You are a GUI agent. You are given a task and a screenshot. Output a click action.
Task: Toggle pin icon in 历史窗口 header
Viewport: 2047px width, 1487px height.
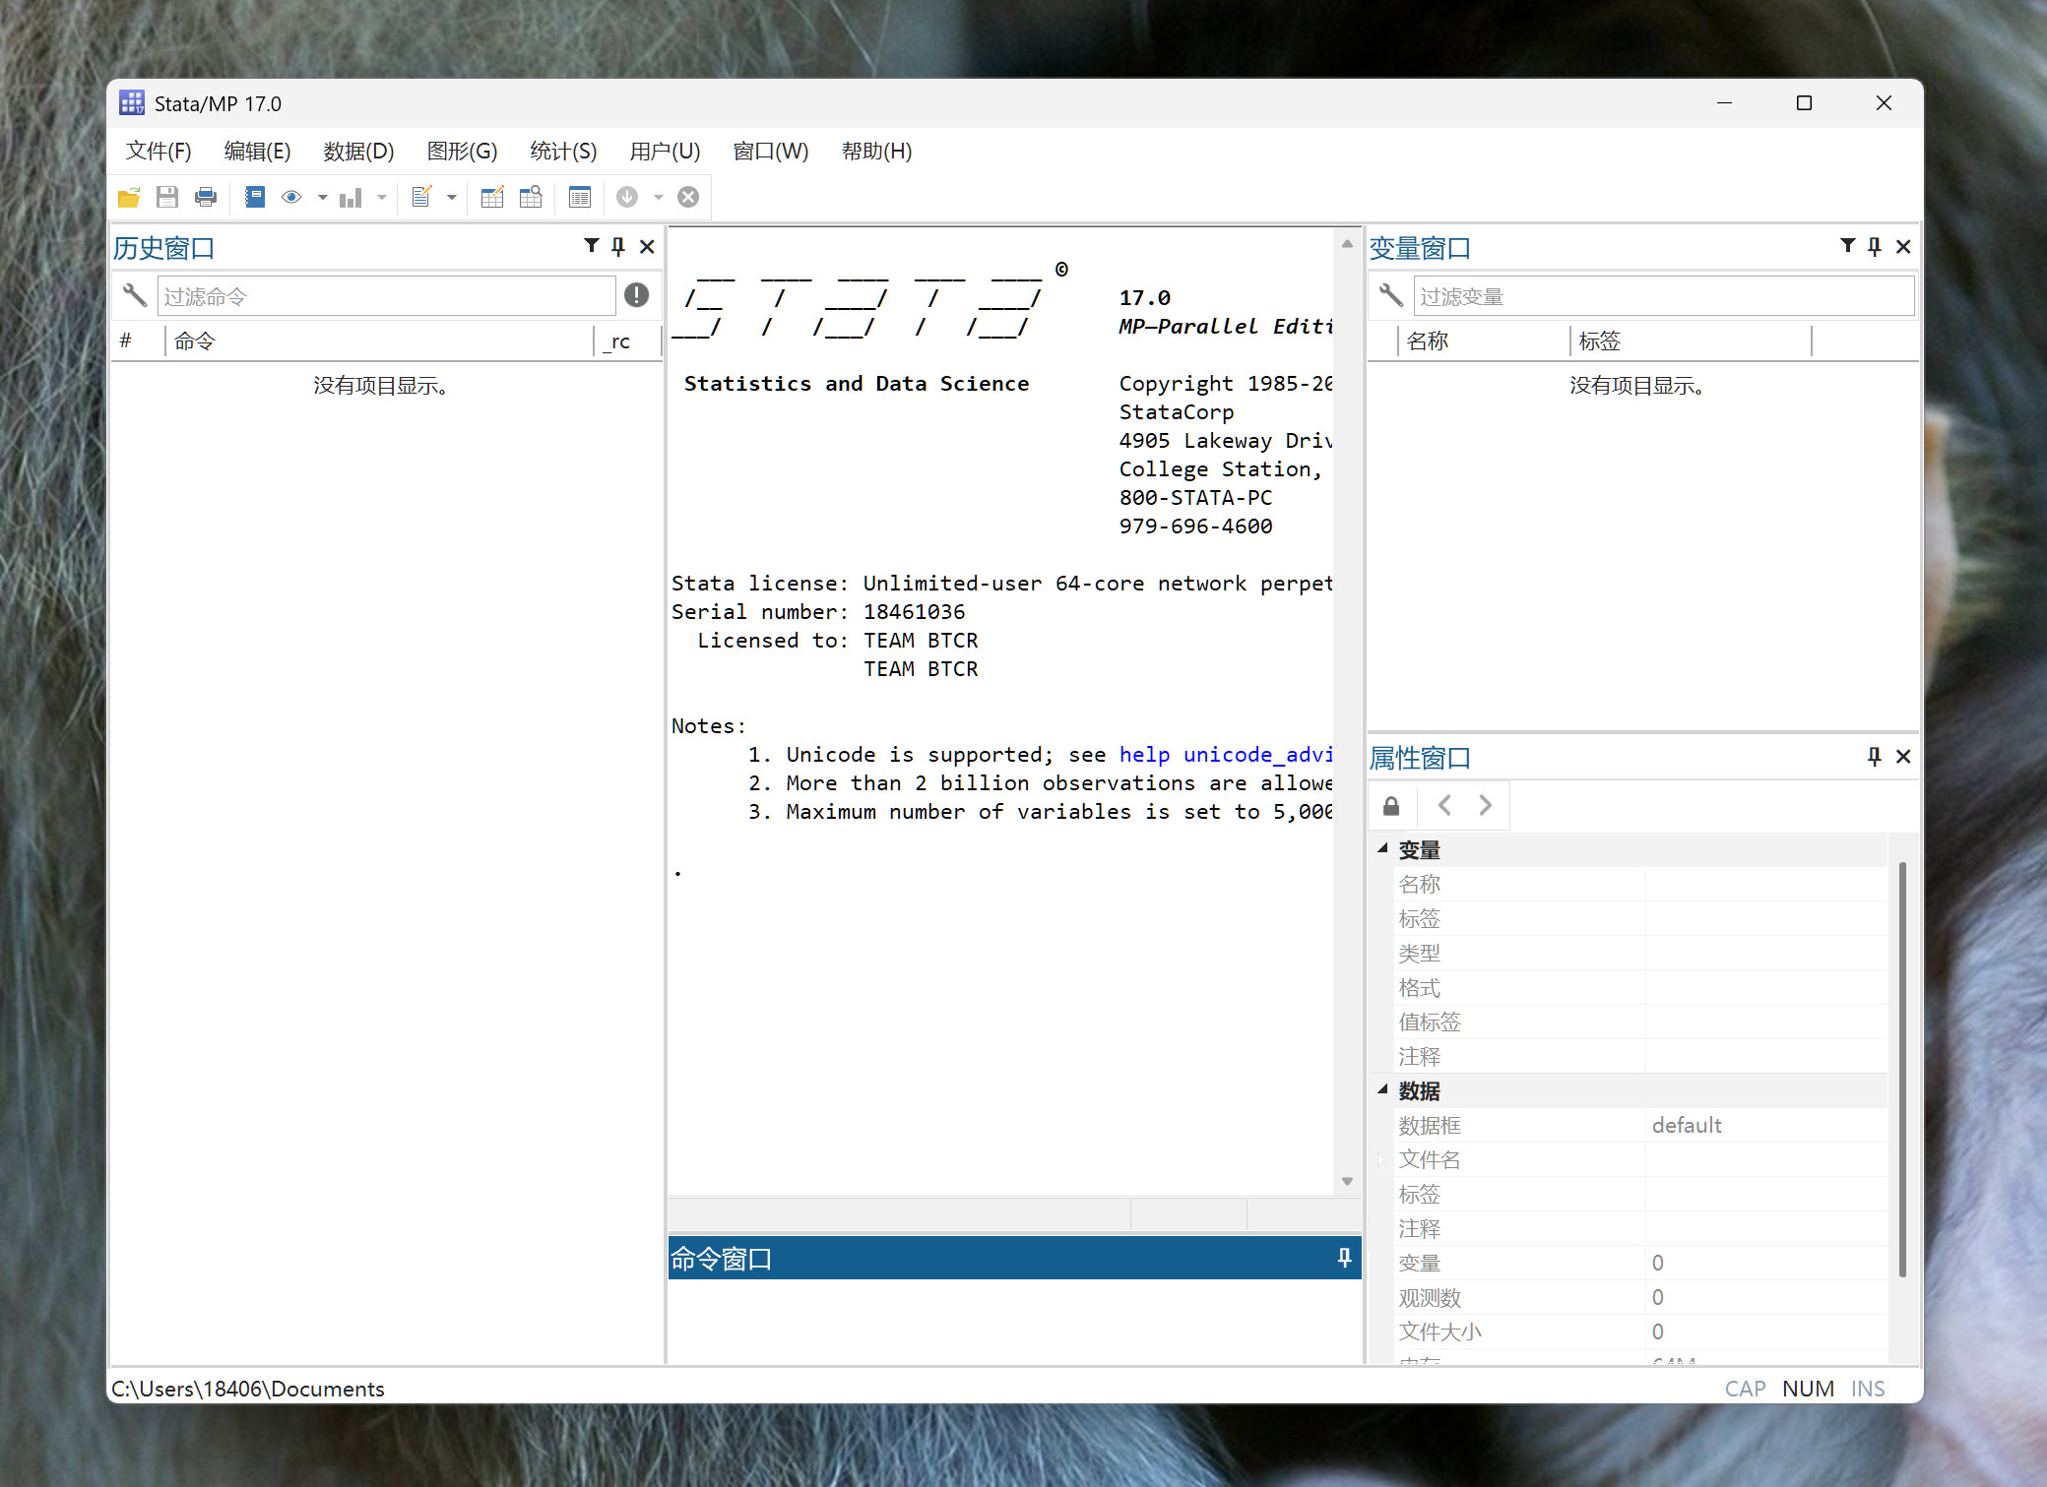tap(618, 247)
